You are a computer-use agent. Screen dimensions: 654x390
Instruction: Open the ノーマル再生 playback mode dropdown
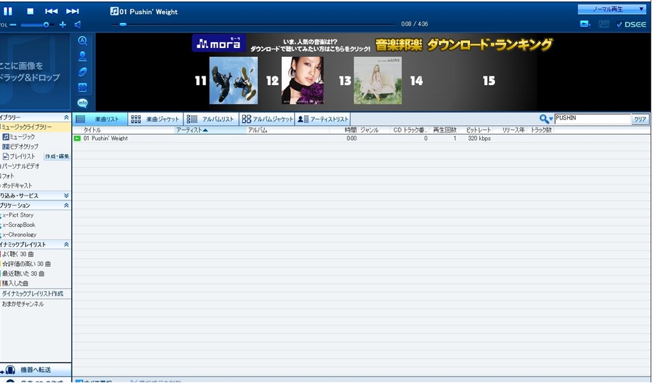[x=612, y=10]
